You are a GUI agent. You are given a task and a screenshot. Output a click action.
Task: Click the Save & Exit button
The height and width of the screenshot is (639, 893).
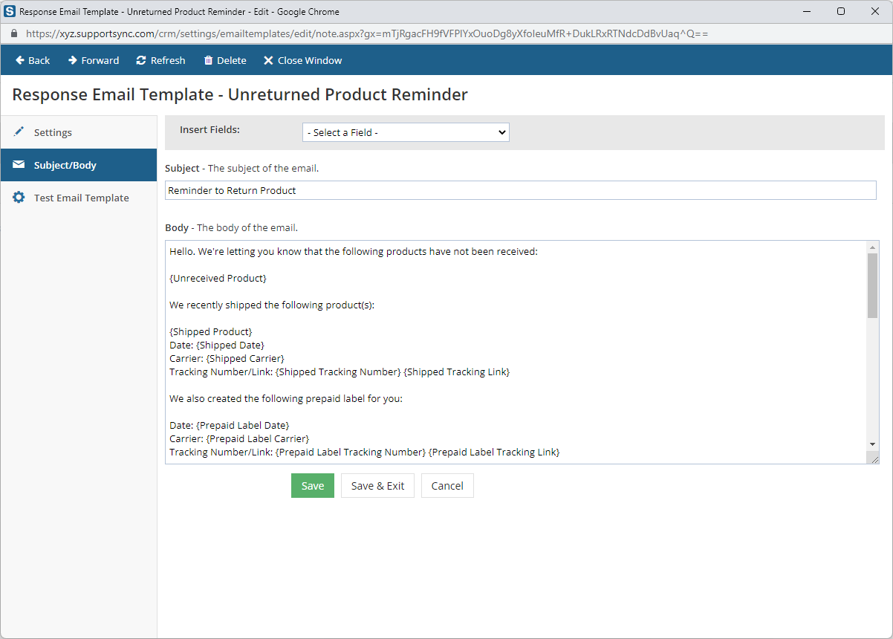377,486
